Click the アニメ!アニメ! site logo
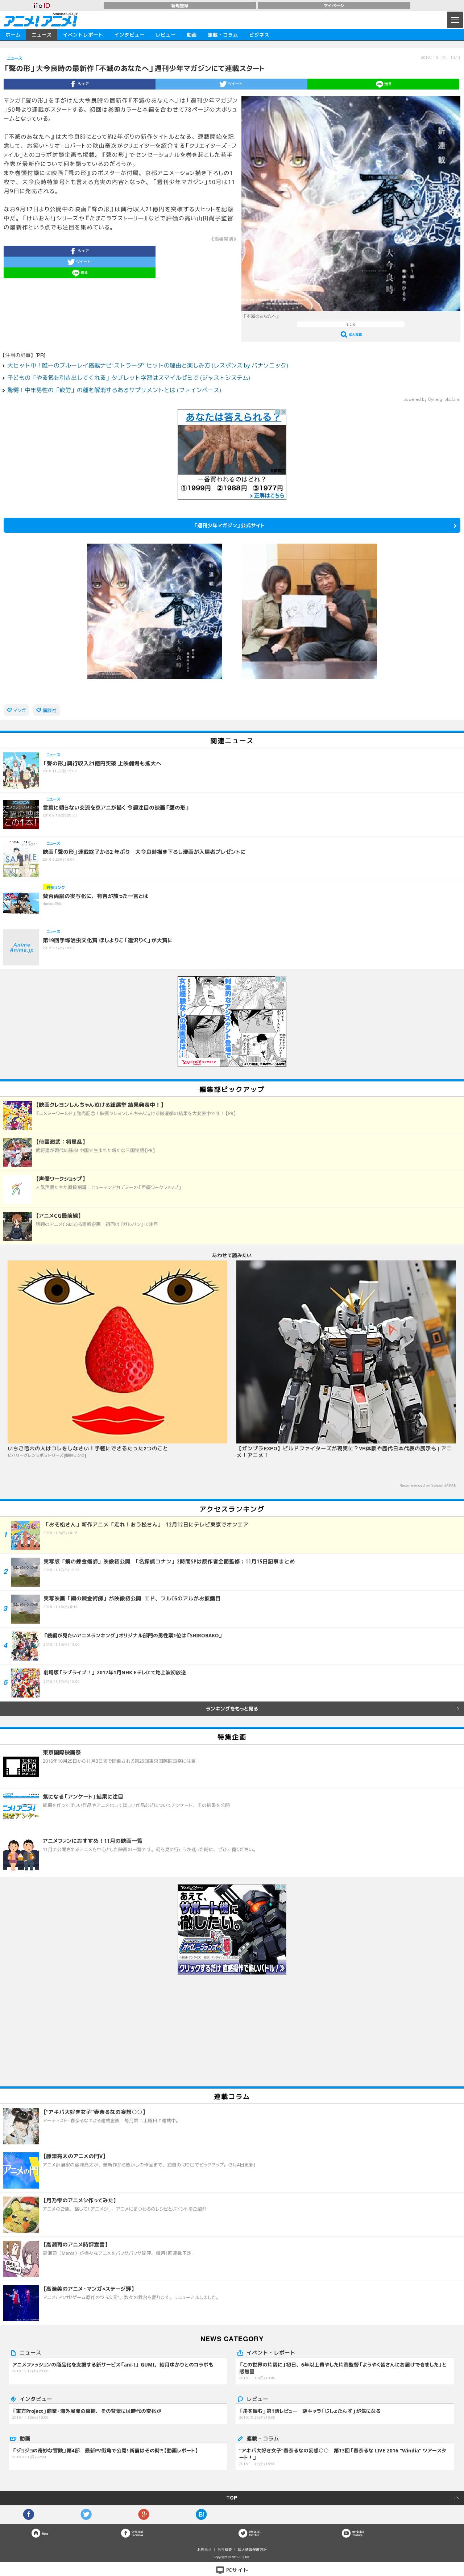 pos(40,20)
